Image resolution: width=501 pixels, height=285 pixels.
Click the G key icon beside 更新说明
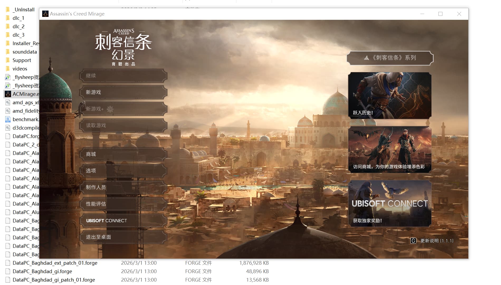point(413,241)
